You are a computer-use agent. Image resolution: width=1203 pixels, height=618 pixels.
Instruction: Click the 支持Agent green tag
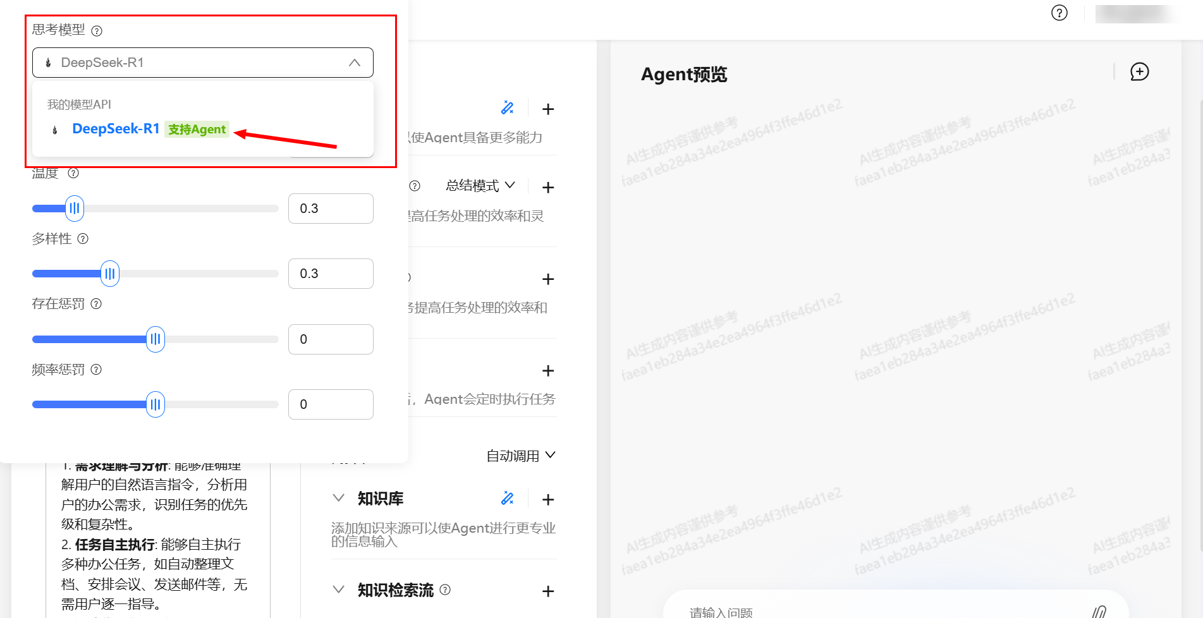tap(197, 130)
